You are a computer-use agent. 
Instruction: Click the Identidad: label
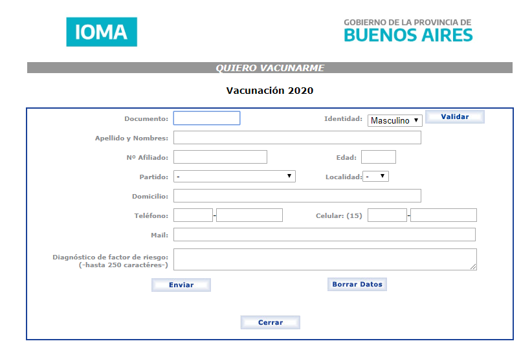(x=344, y=118)
